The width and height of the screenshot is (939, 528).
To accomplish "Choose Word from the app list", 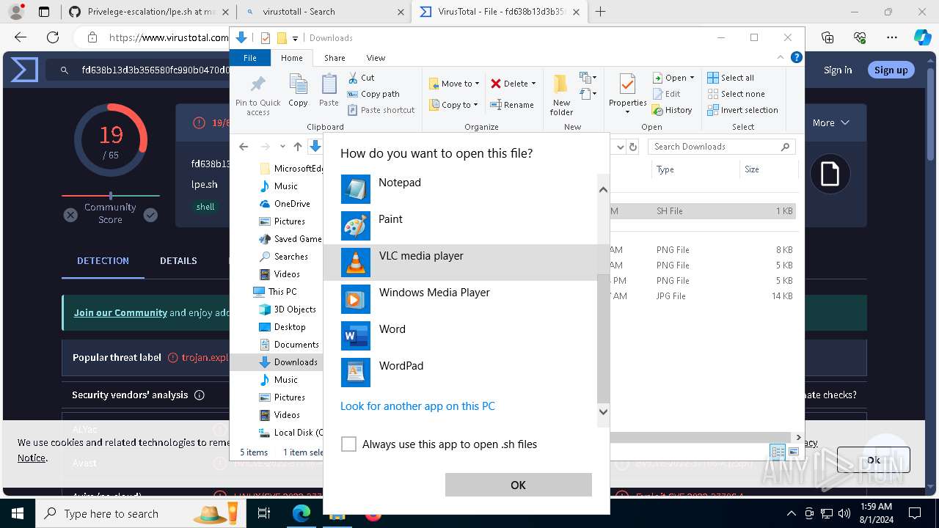I will (x=460, y=336).
